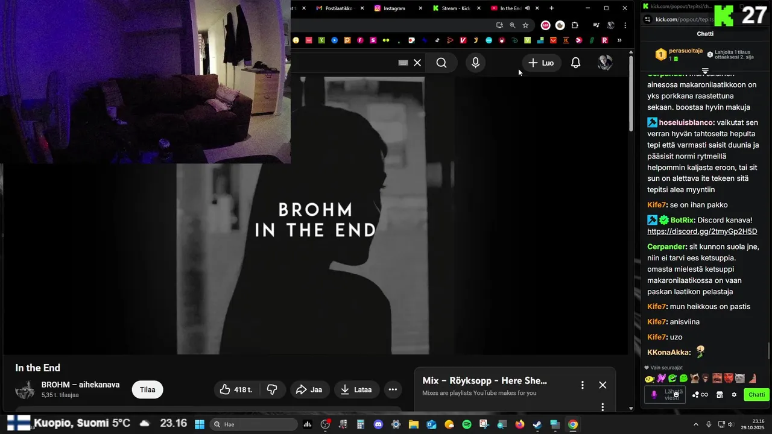Open the on-screen keyboard icon in search
Screen dimensions: 772x434
click(403, 63)
